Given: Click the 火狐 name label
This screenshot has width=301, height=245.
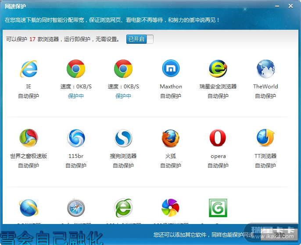Looking at the screenshot, I should point(171,156).
